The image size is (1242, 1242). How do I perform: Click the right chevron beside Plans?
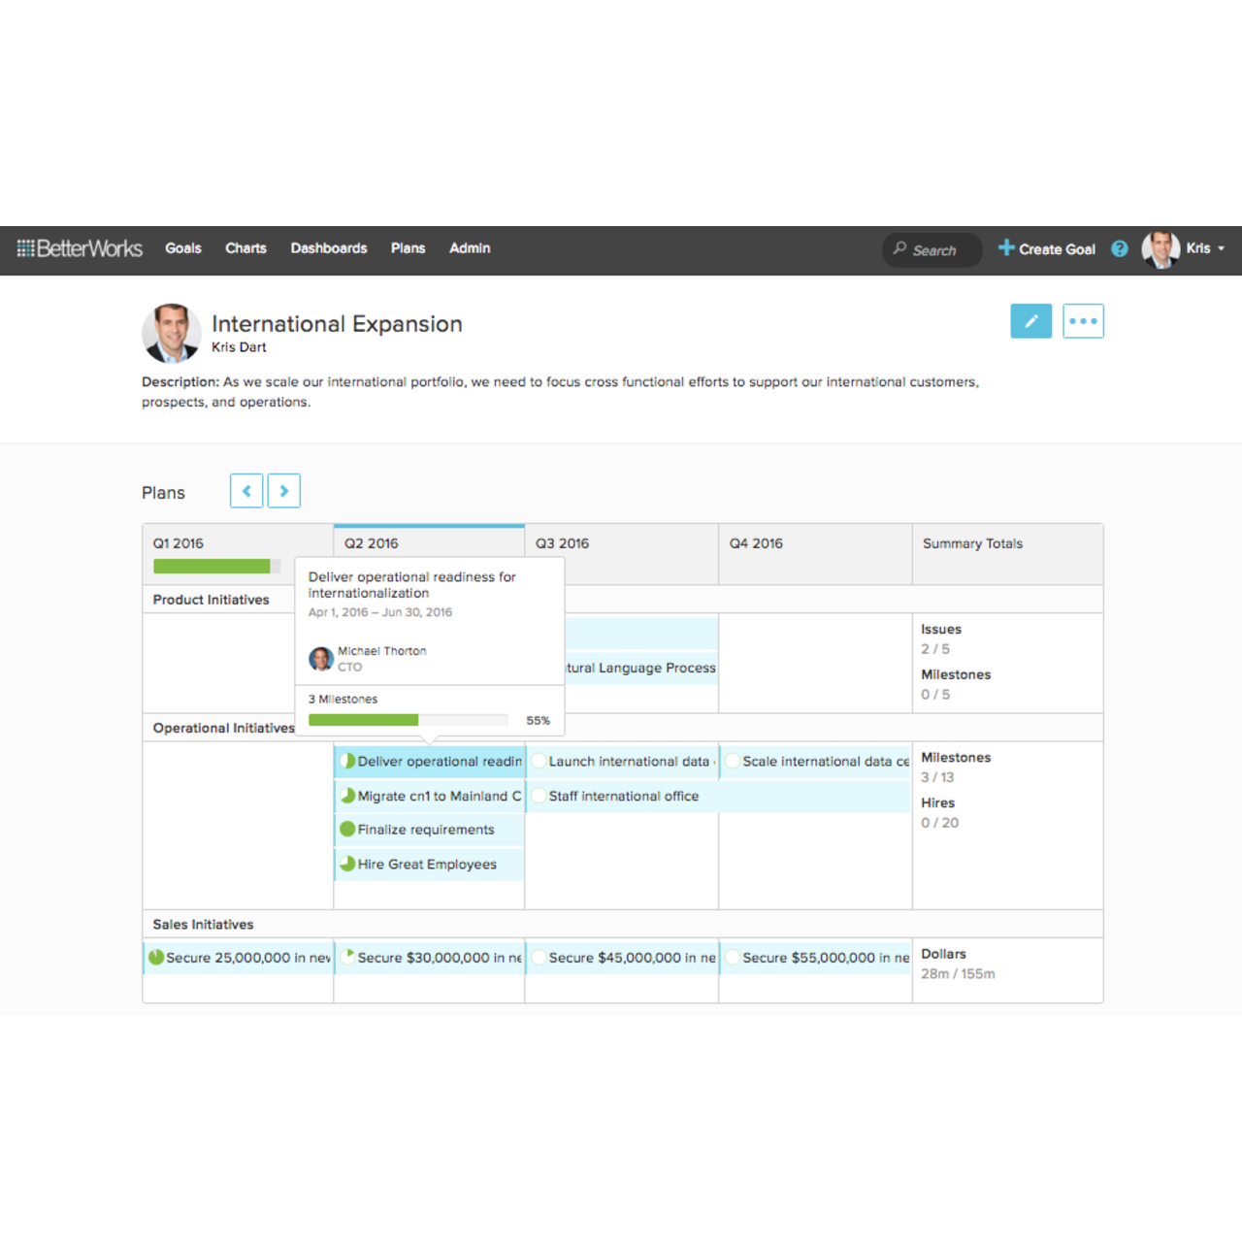tap(283, 491)
